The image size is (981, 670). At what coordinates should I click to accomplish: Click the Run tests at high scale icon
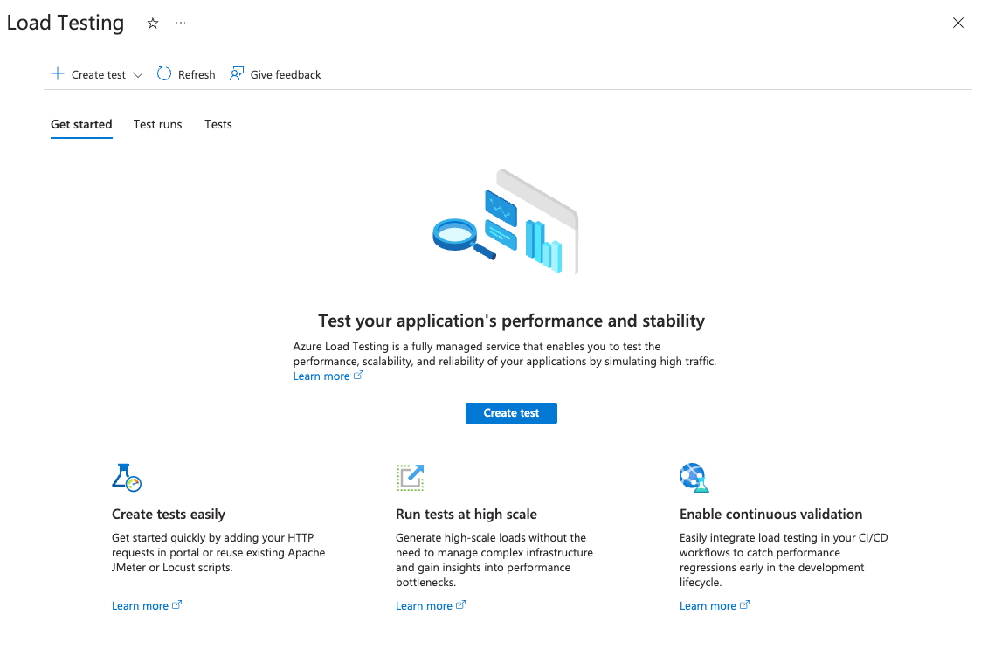(411, 478)
